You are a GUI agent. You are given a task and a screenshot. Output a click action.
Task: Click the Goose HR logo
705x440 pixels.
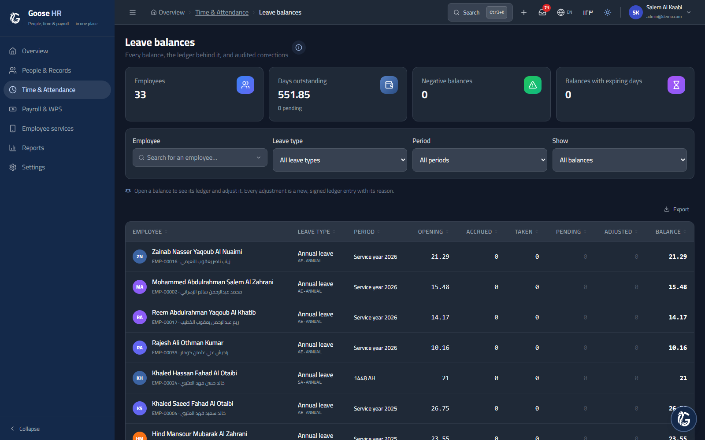click(15, 18)
